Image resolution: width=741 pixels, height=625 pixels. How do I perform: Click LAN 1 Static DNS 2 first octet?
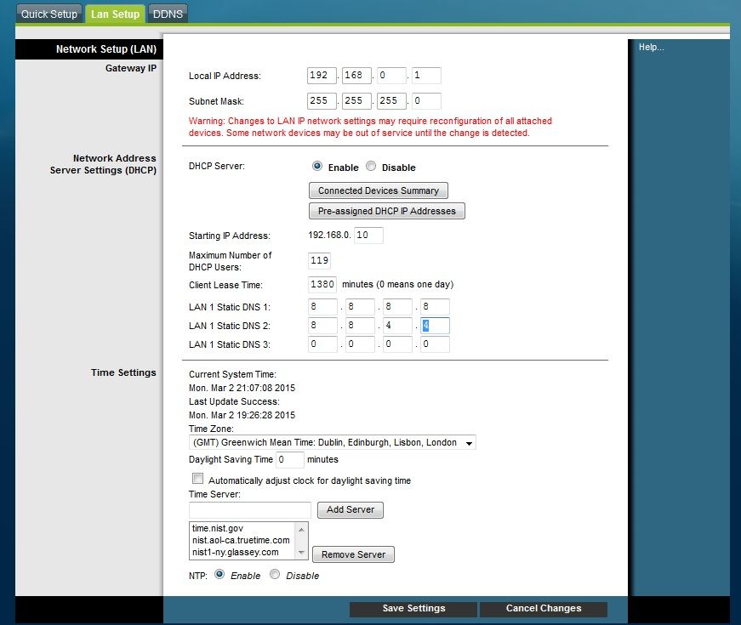pos(322,326)
